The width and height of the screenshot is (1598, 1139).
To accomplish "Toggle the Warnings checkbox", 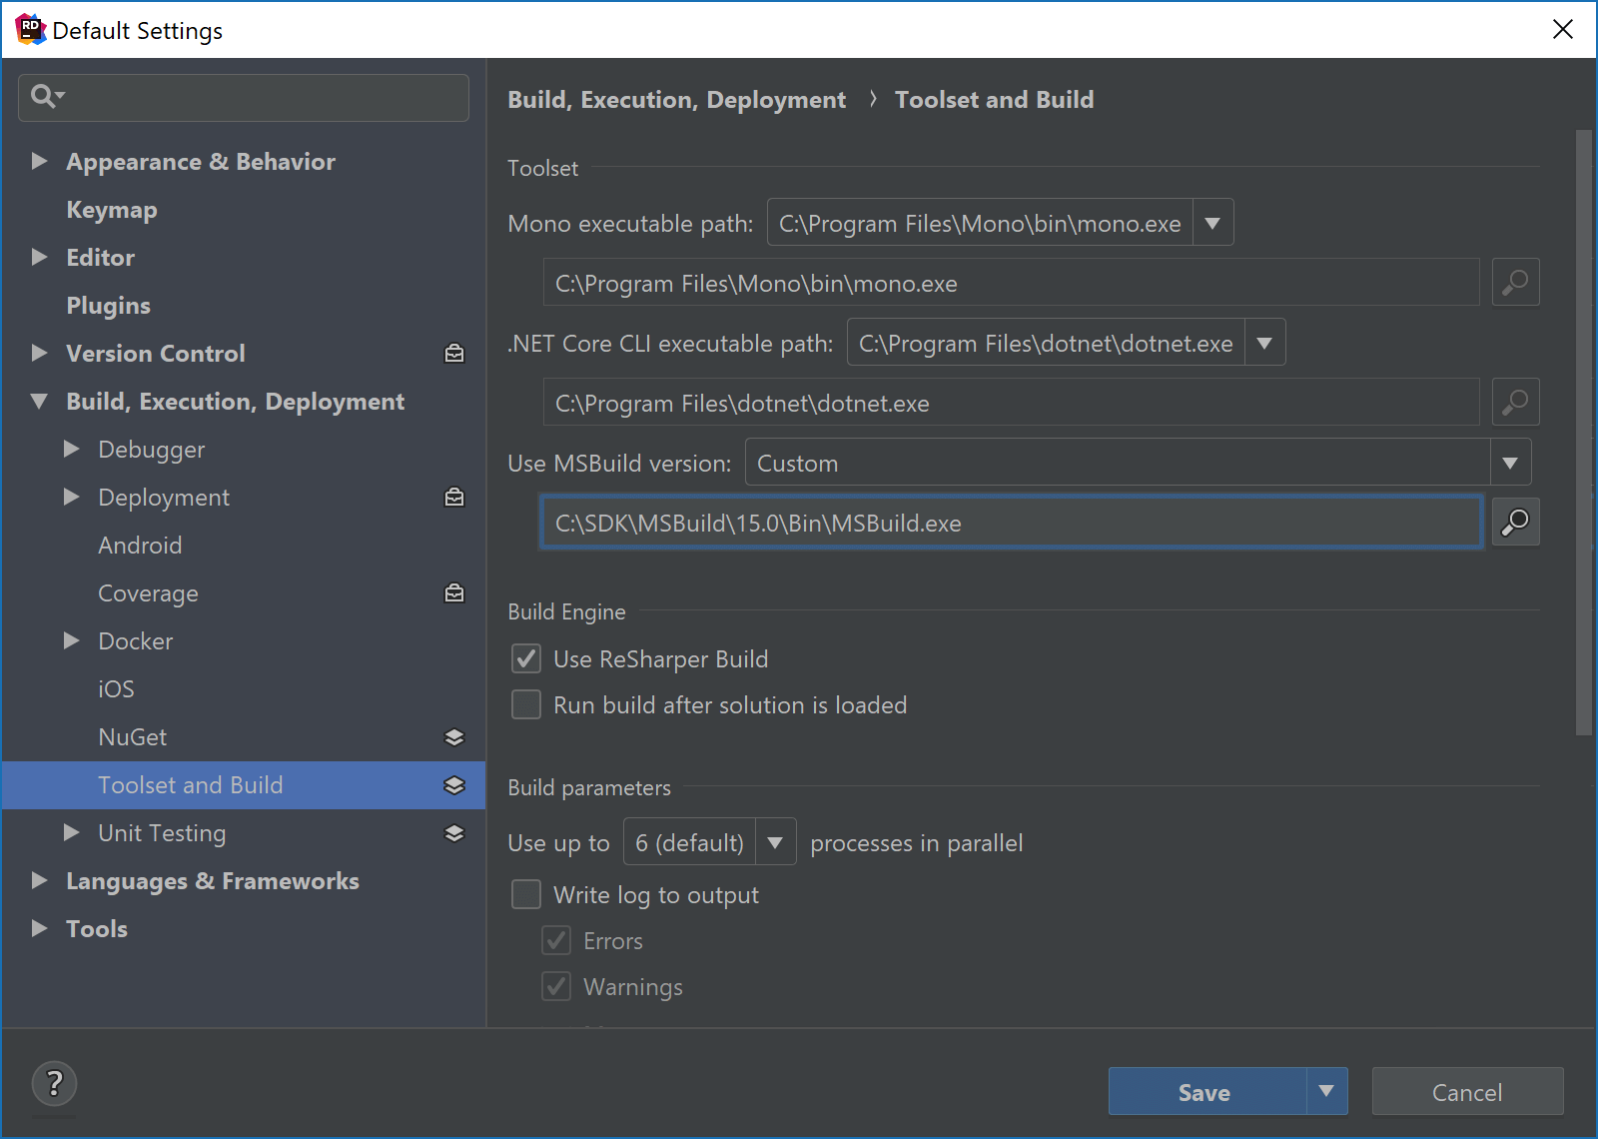I will (556, 986).
